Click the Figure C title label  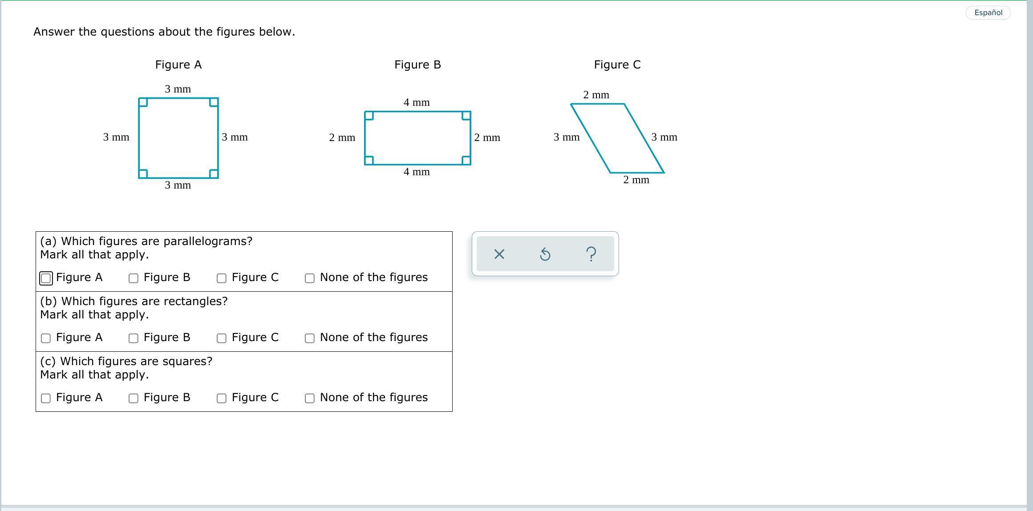point(617,64)
